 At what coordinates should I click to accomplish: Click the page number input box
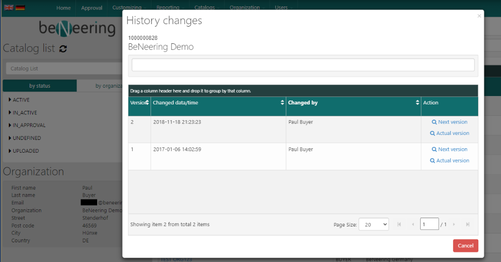click(429, 225)
